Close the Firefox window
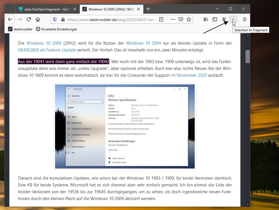The height and width of the screenshot is (210, 279). click(x=244, y=9)
